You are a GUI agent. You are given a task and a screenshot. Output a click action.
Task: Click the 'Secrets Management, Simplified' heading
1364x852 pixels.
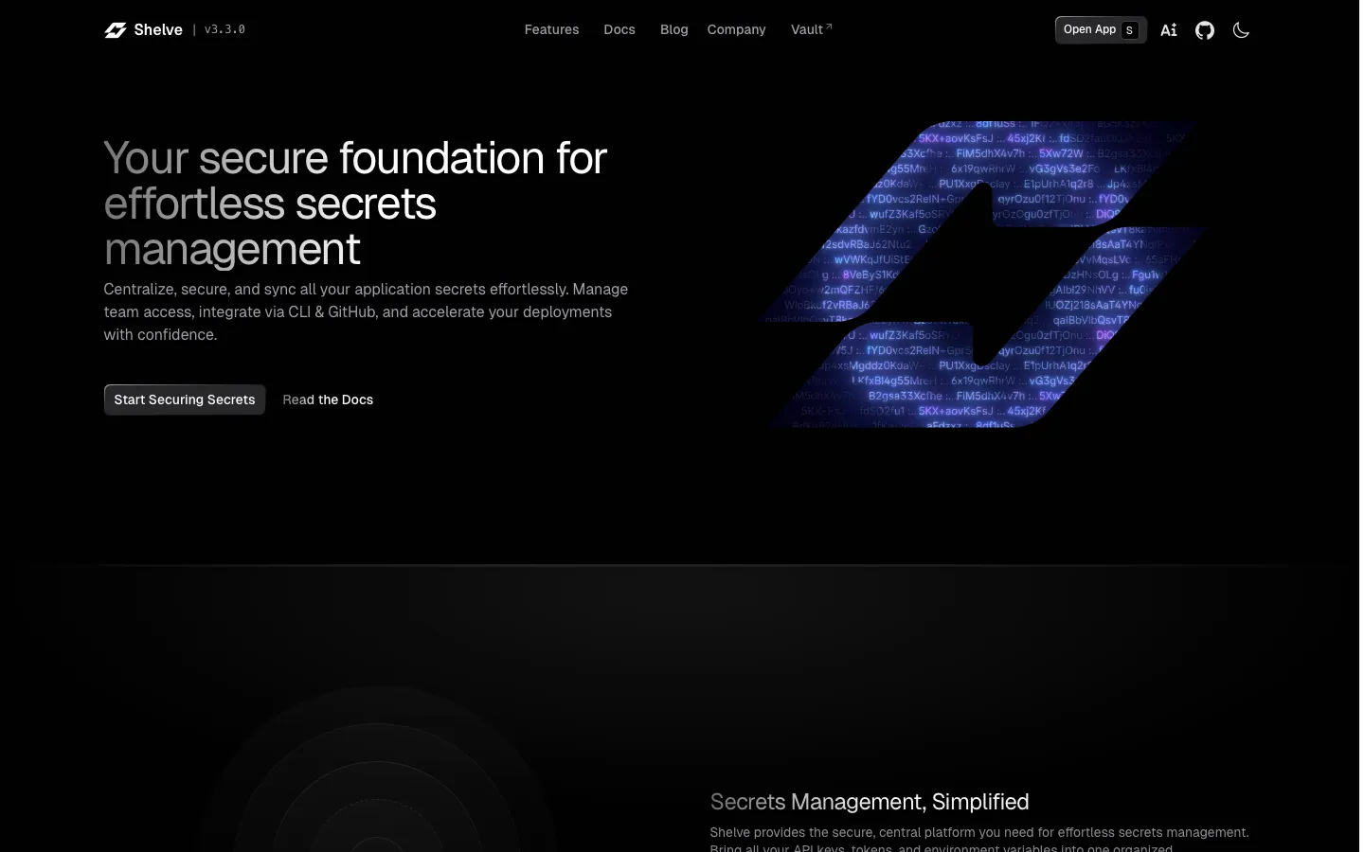coord(870,802)
